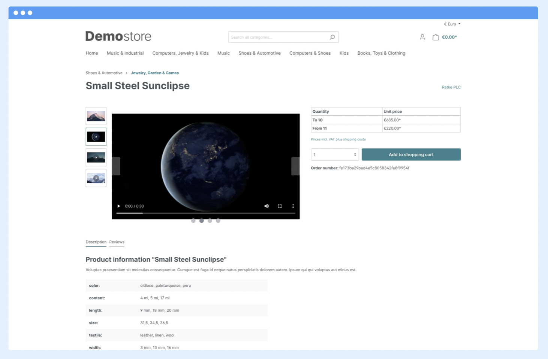Screen dimensions: 548x359
Task: Mute the video volume icon
Action: 267,206
